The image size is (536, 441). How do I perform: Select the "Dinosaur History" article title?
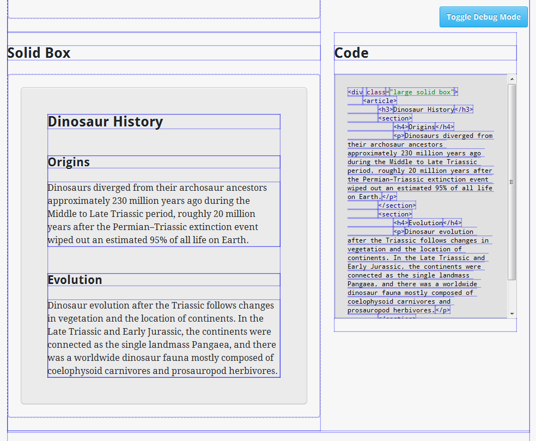[x=105, y=122]
